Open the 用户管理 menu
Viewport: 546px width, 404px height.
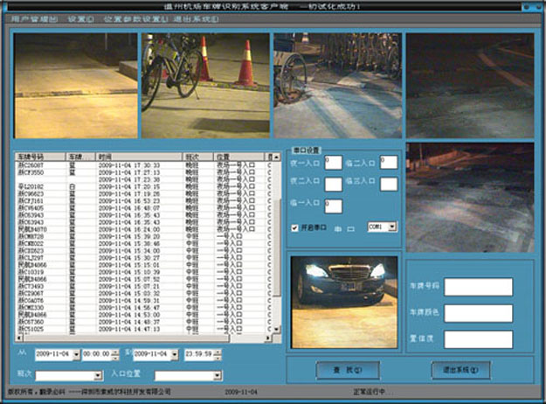coord(35,17)
